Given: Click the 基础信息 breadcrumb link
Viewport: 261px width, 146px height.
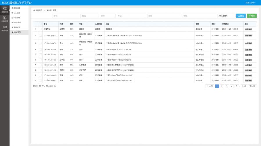Looking at the screenshot, I should pyautogui.click(x=38, y=10).
